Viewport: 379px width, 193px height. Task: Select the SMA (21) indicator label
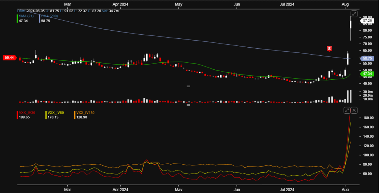point(26,16)
